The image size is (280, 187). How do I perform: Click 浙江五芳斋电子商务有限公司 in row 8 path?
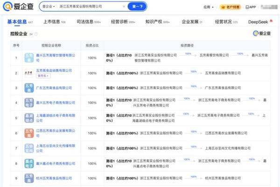[219, 161]
